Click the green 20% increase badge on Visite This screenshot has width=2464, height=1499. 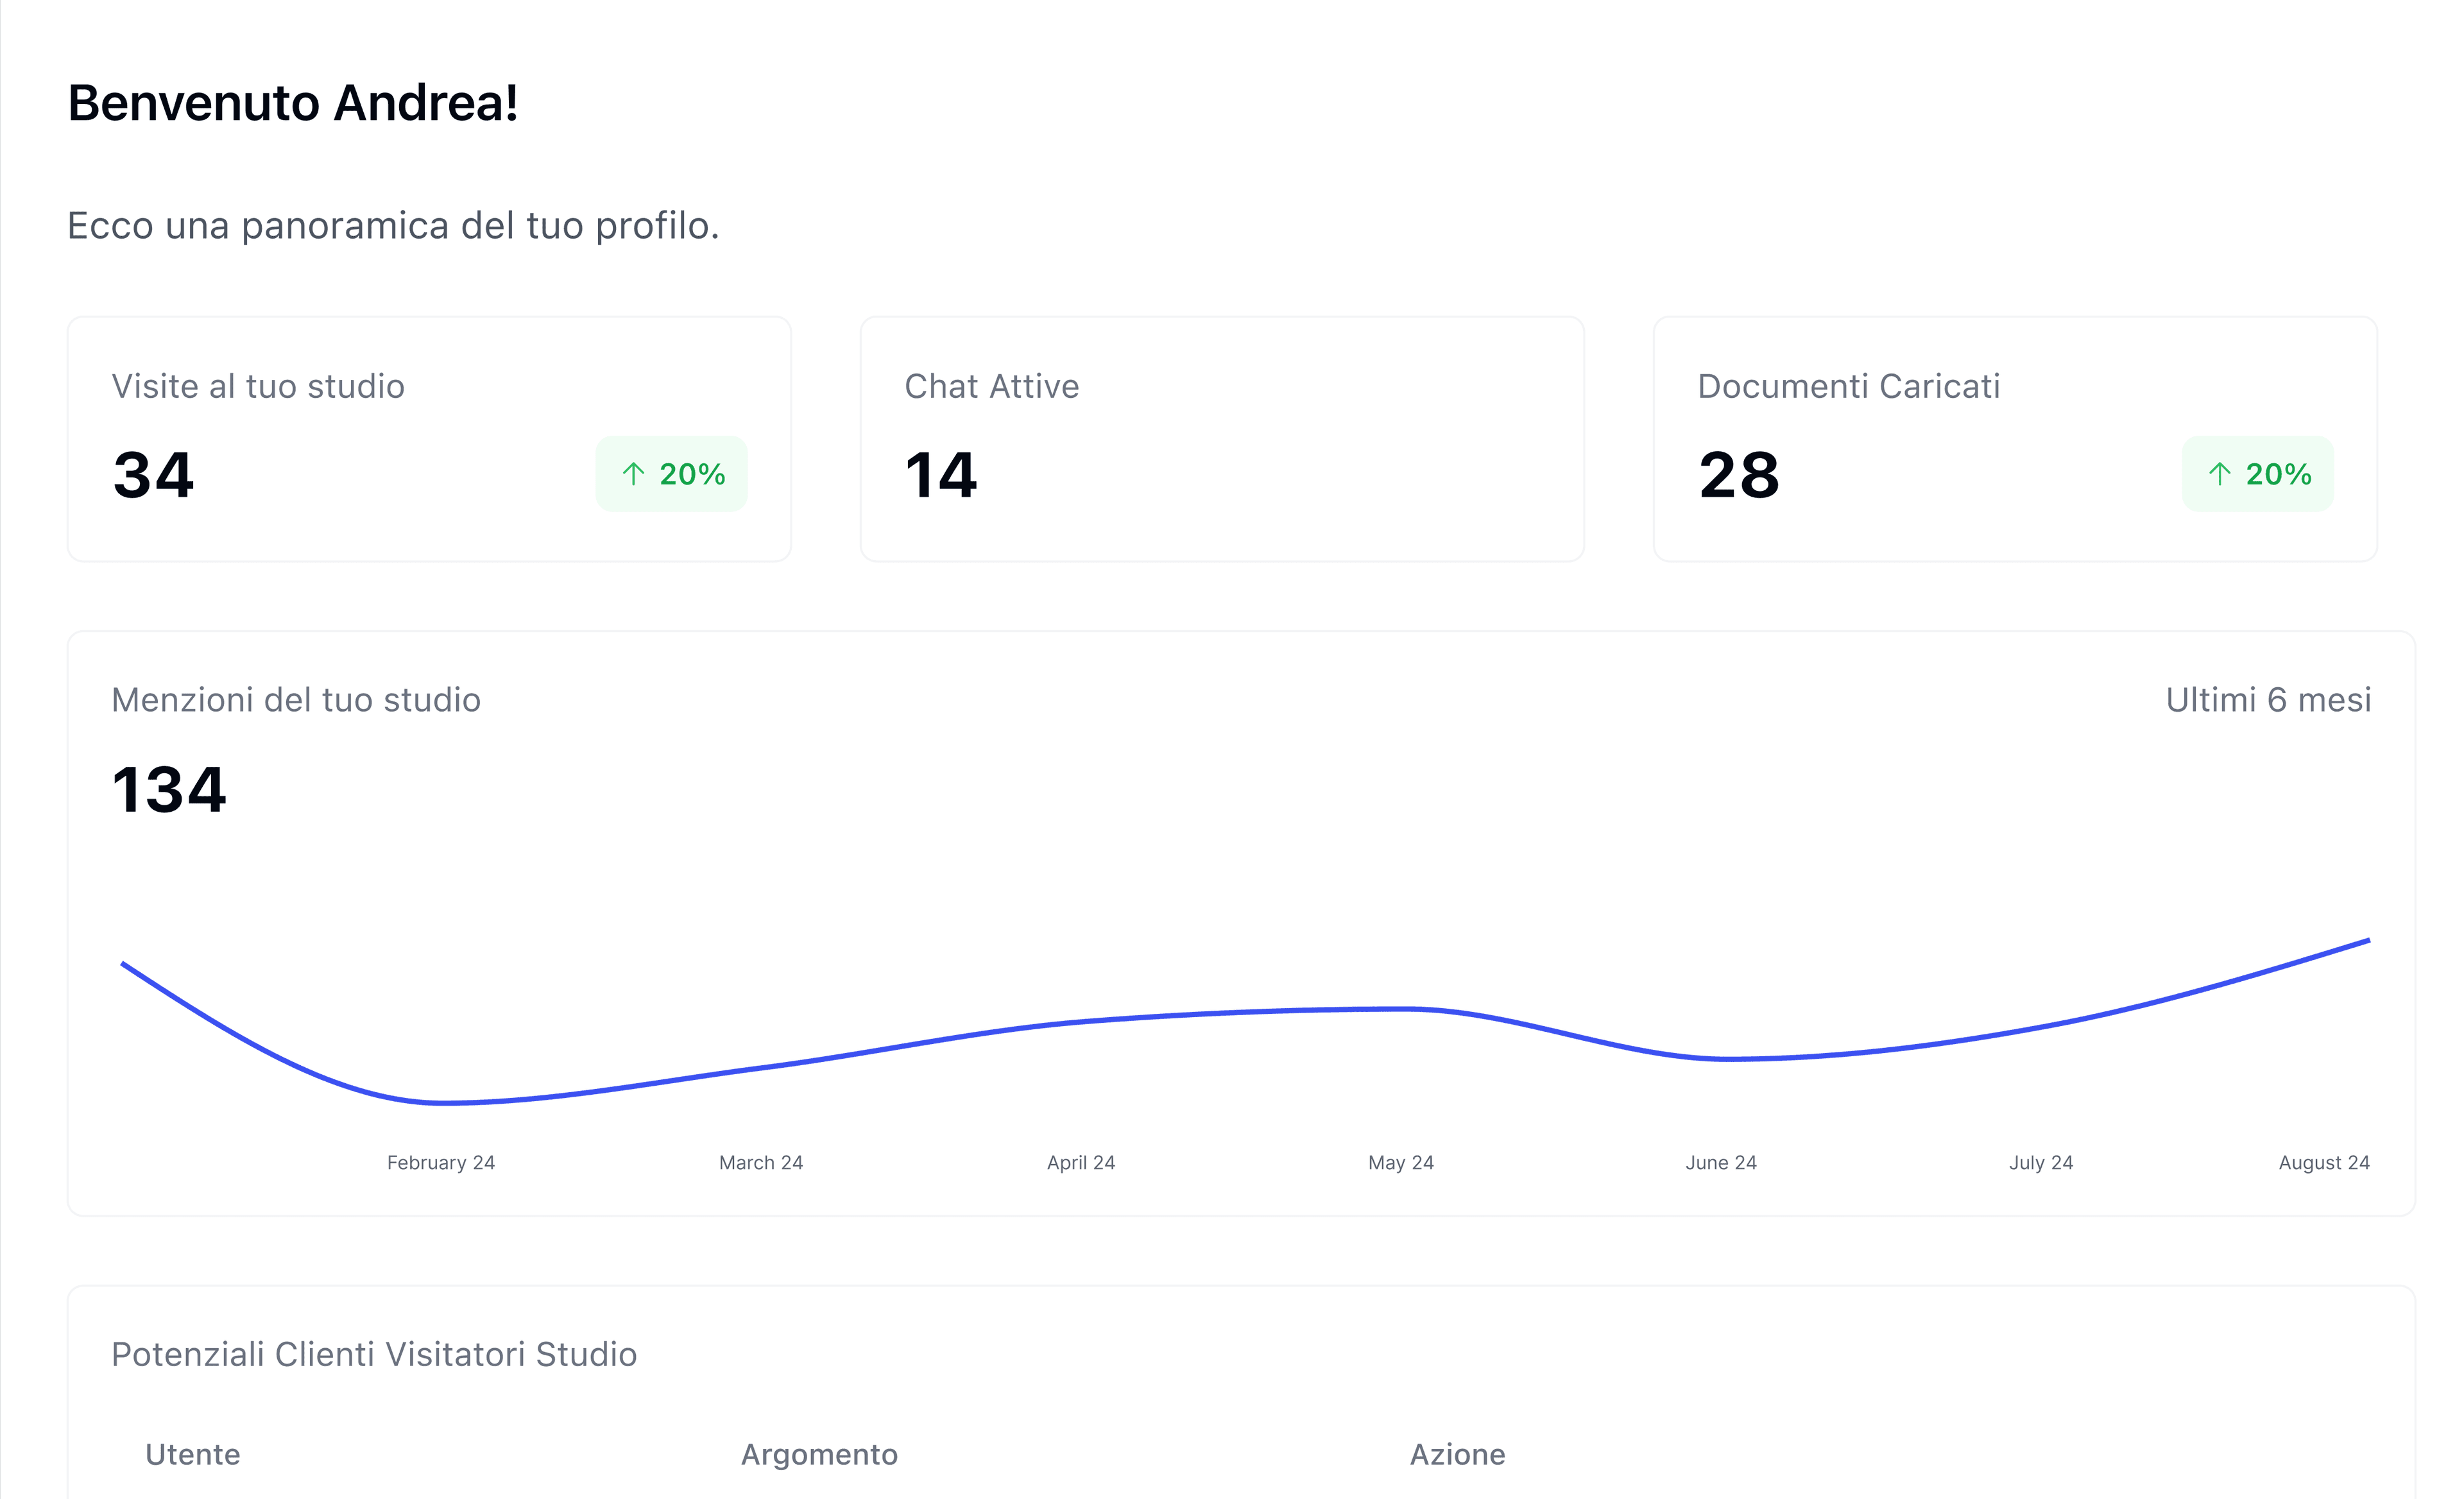pos(671,474)
